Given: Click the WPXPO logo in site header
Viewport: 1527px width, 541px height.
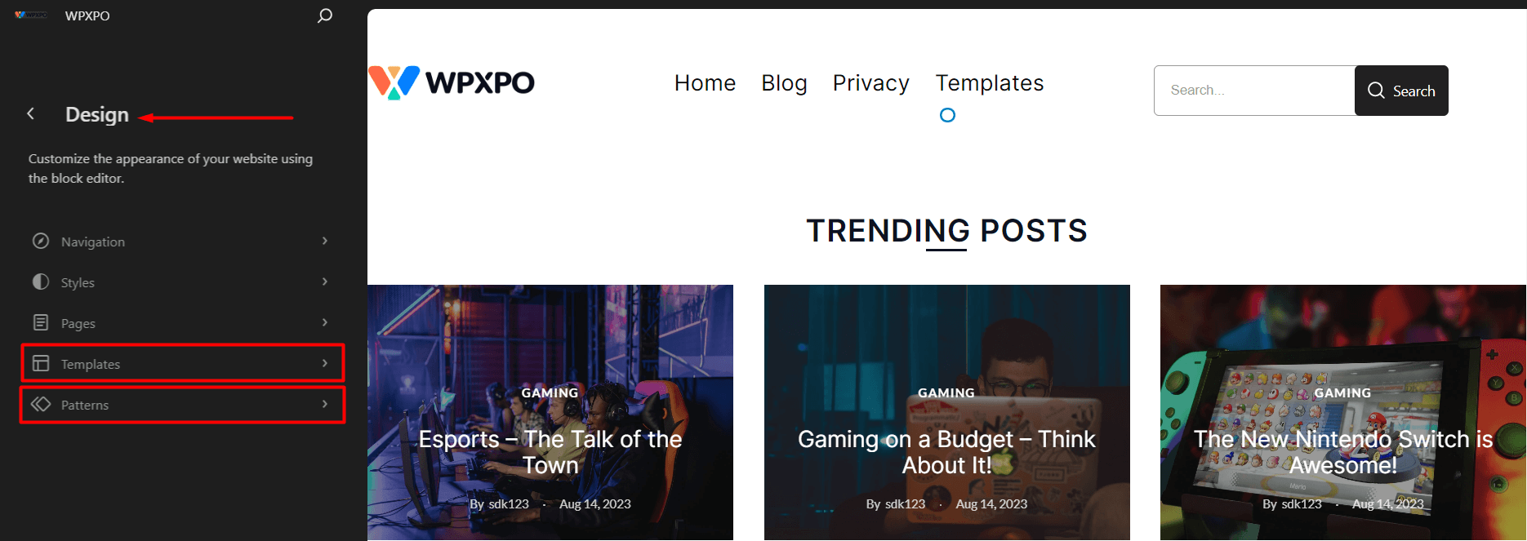Looking at the screenshot, I should [452, 82].
